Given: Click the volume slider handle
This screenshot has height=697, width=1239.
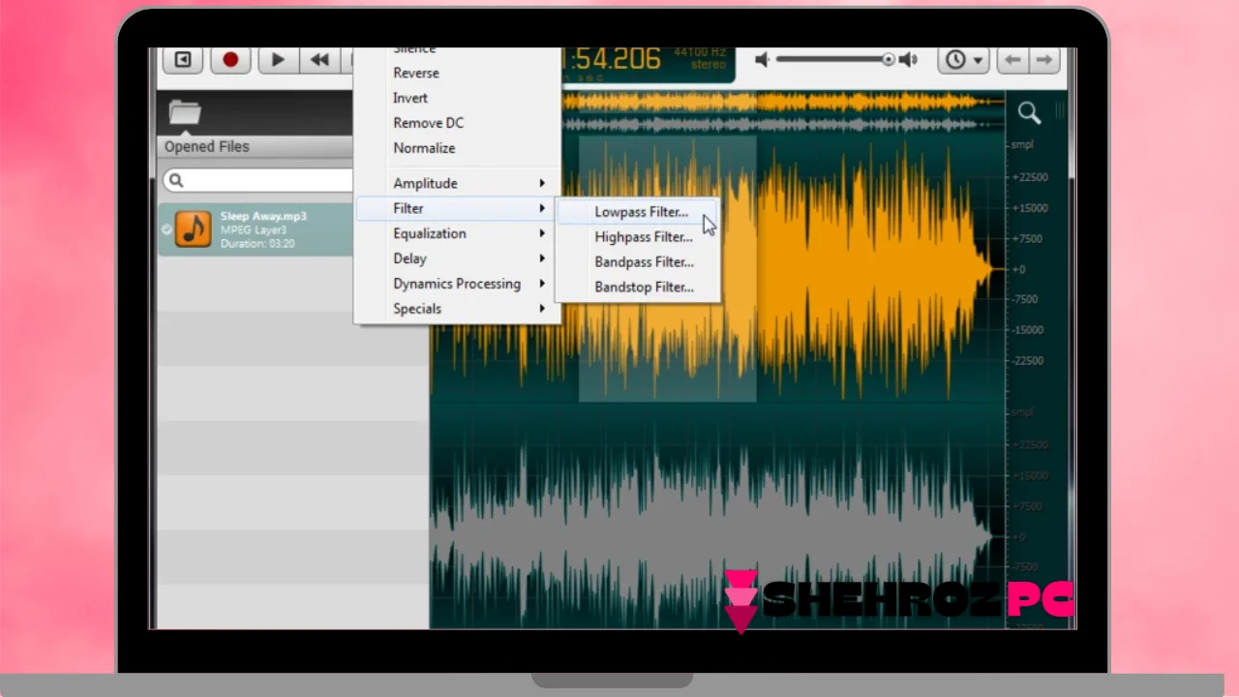Looking at the screenshot, I should [x=889, y=60].
